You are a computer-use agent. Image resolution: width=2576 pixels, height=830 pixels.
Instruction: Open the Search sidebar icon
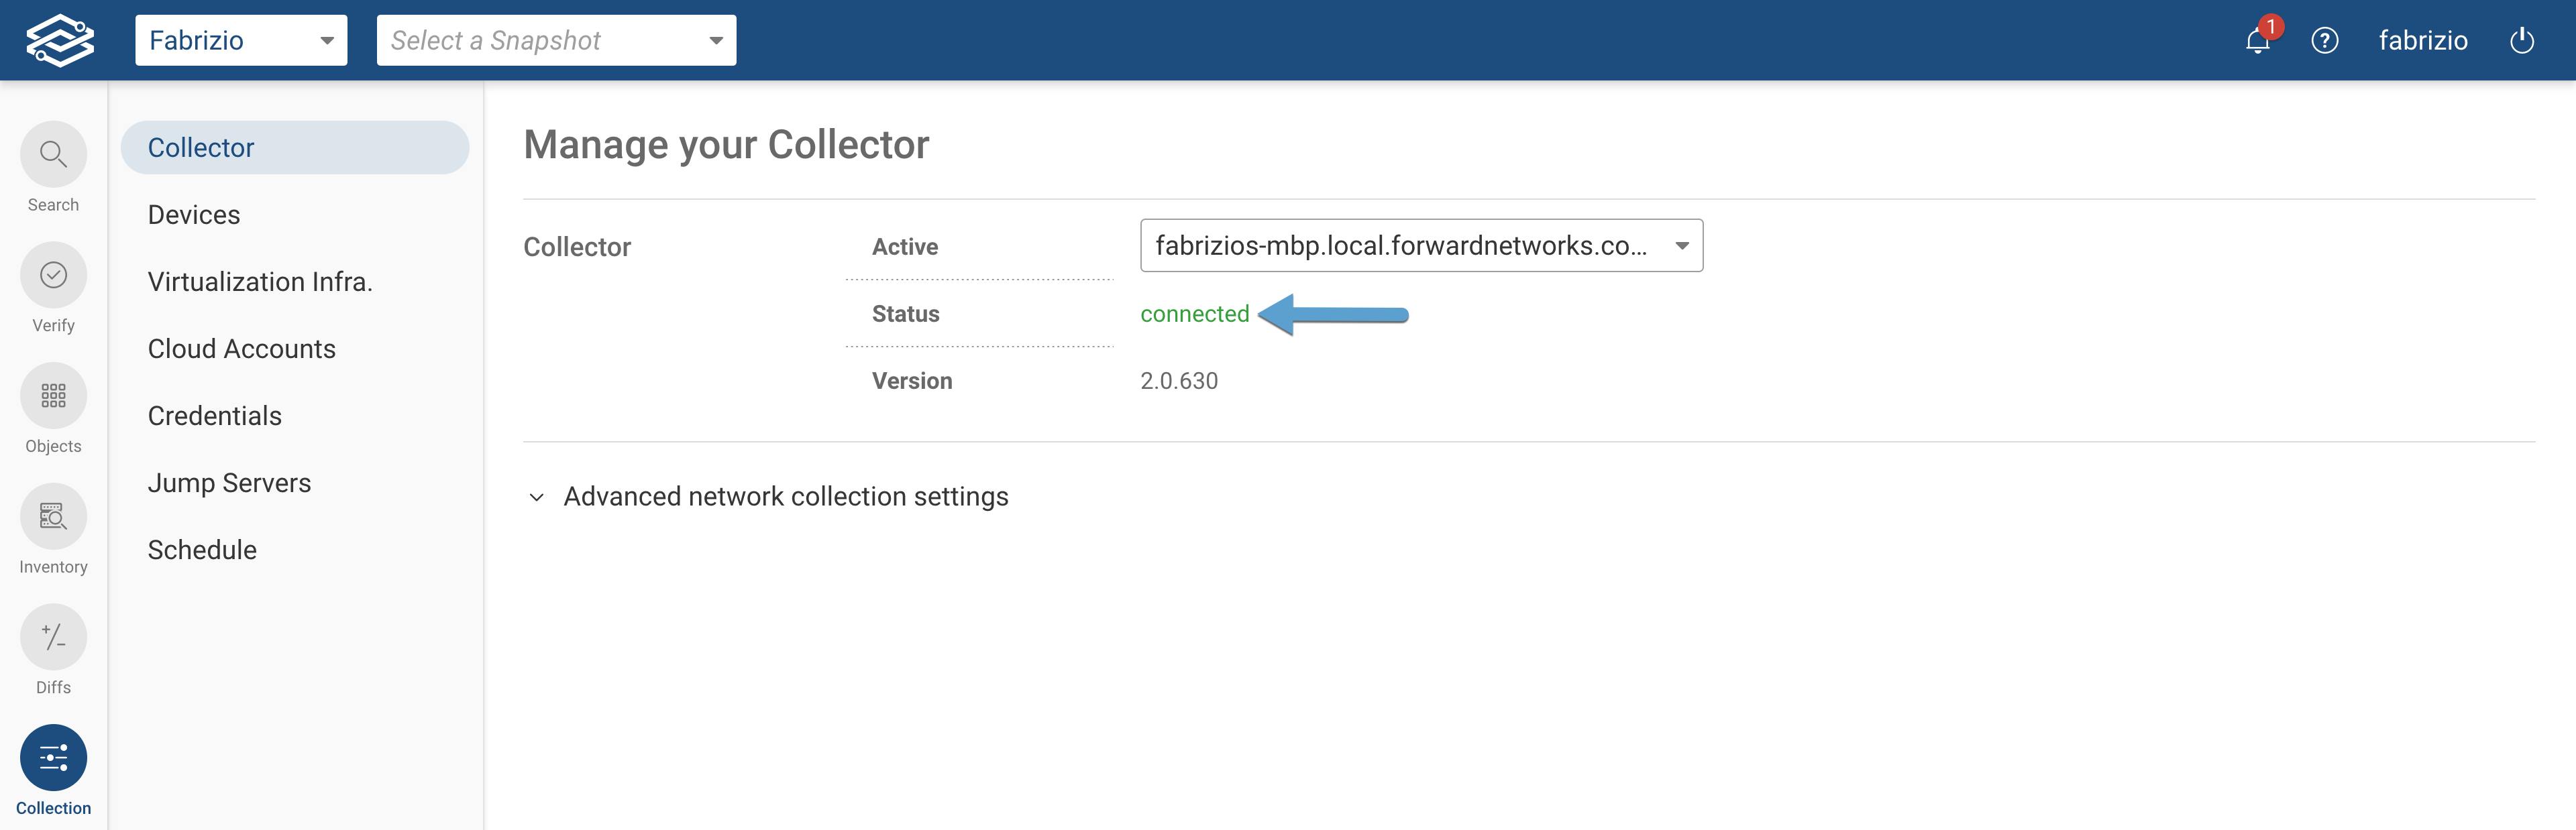[53, 154]
